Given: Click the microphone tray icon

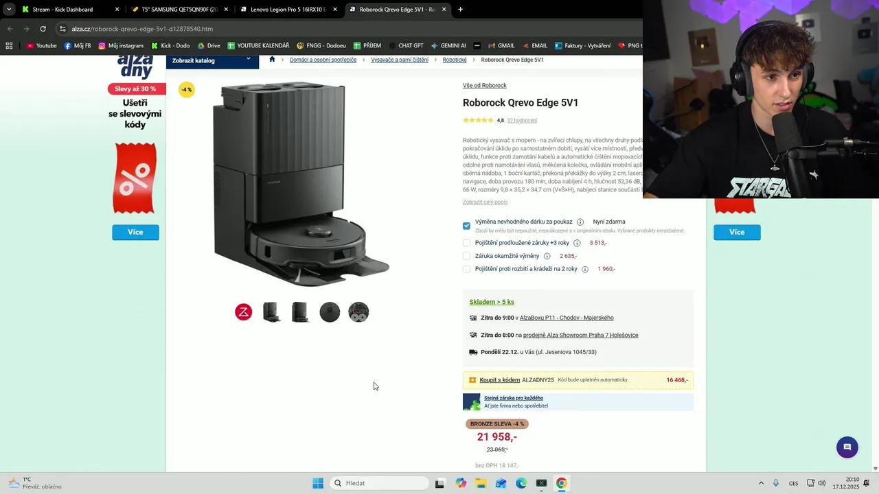Looking at the screenshot, I should [776, 483].
